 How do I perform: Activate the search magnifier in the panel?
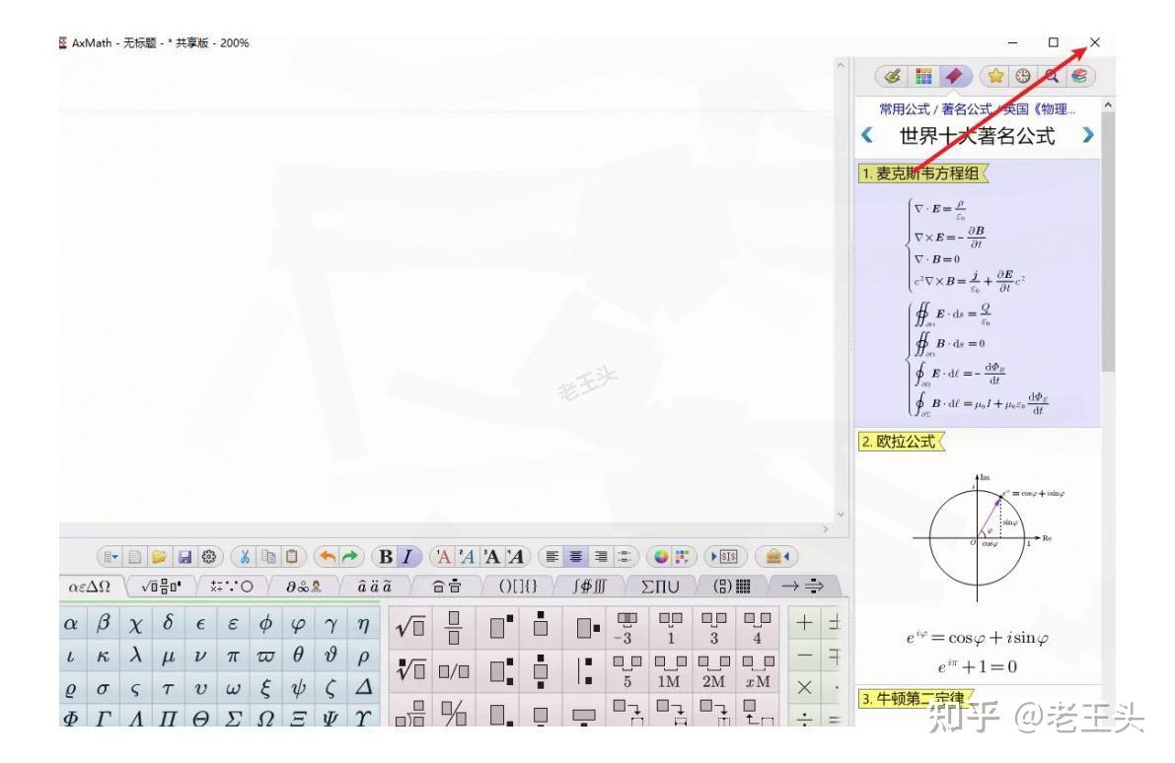(x=1052, y=76)
